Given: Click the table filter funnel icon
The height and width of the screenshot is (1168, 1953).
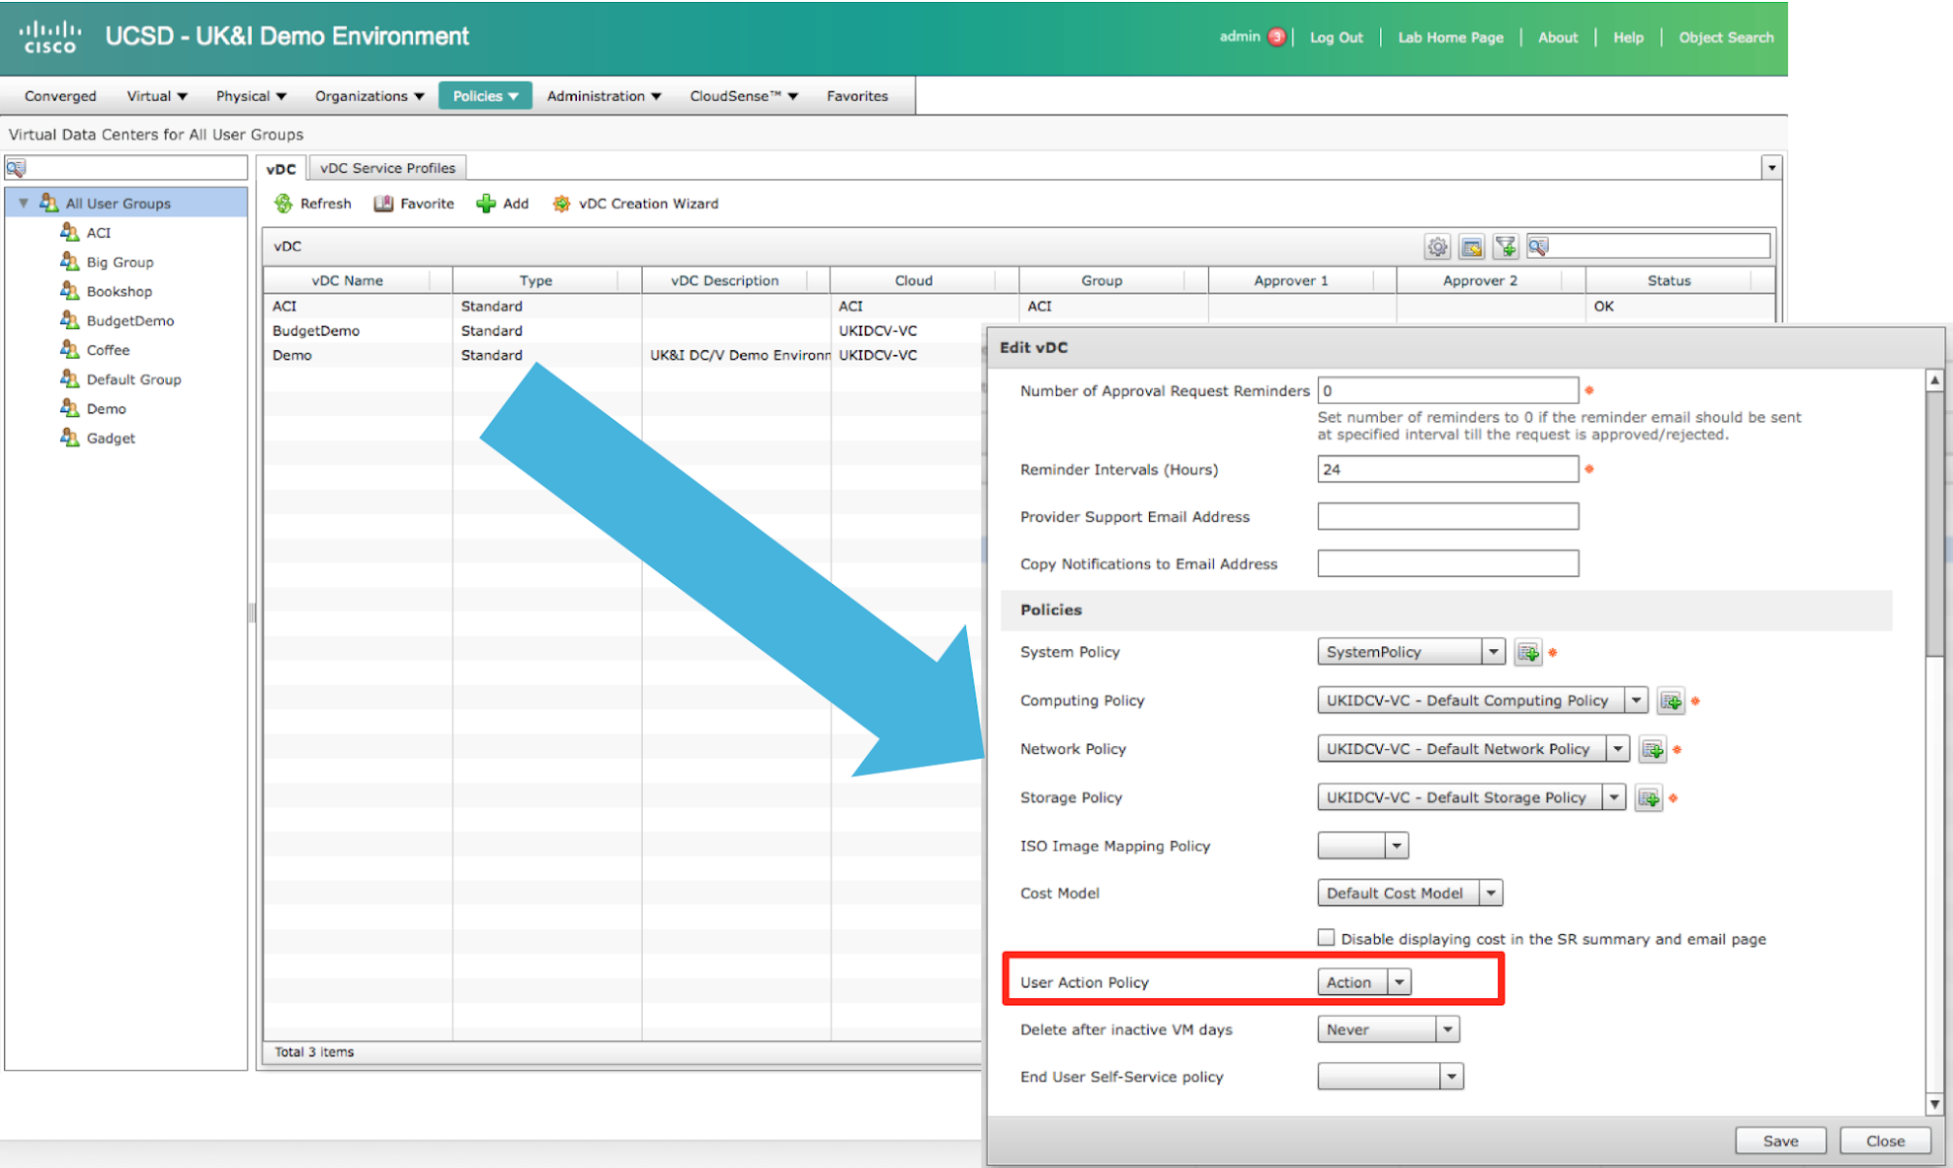Looking at the screenshot, I should 1505,247.
